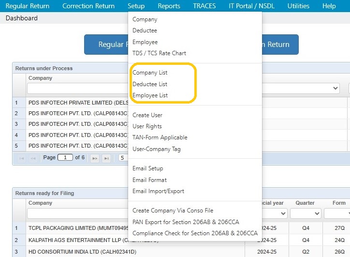This screenshot has width=350, height=257.
Task: Select Compliance Check for Section 206AB & 206CCA
Action: pyautogui.click(x=195, y=233)
